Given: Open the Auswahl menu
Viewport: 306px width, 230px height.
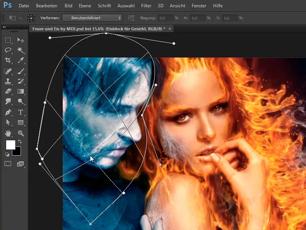Looking at the screenshot, I should tap(126, 6).
